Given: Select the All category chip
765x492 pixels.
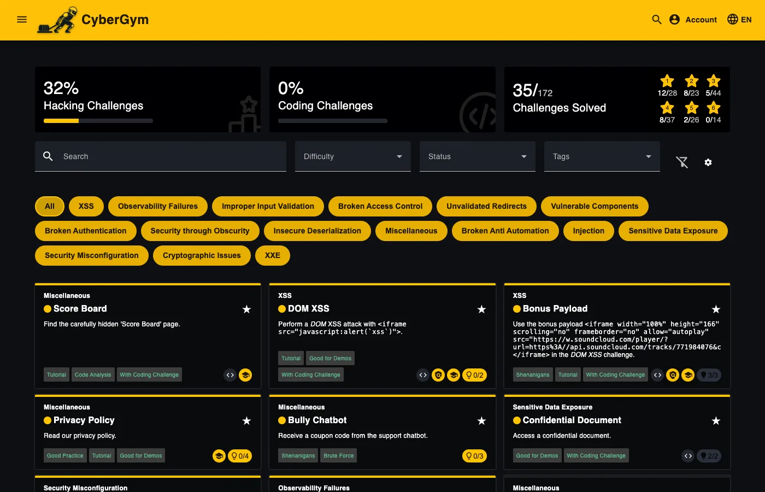Looking at the screenshot, I should pos(50,206).
